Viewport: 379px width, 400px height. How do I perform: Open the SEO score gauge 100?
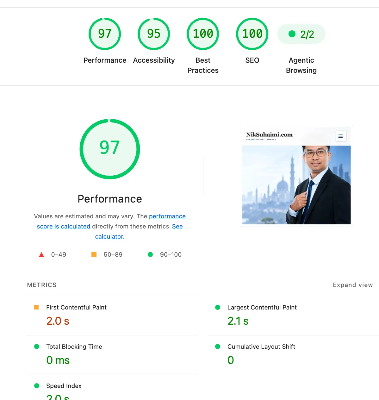point(252,34)
